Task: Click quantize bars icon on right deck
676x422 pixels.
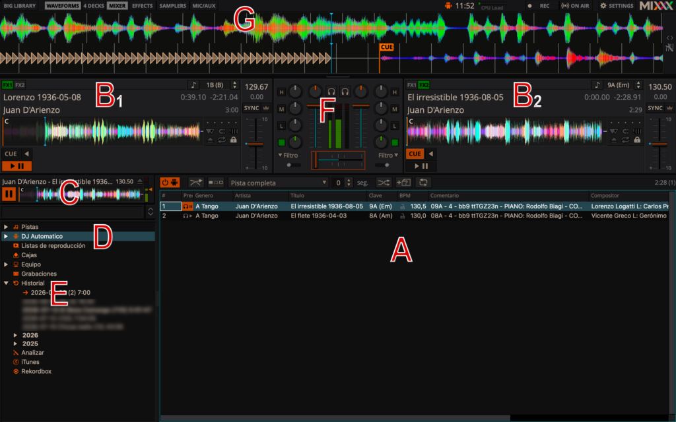Action: (x=637, y=131)
